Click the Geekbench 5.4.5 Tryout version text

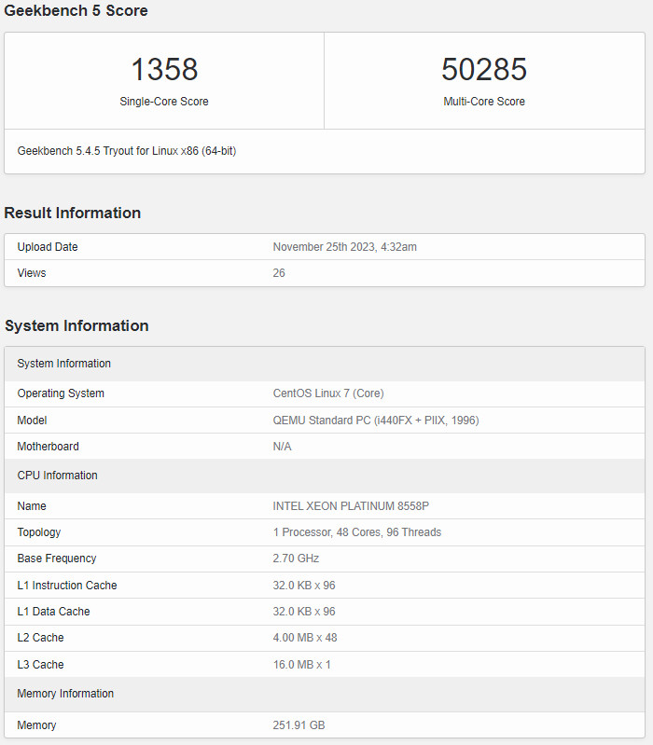(127, 151)
